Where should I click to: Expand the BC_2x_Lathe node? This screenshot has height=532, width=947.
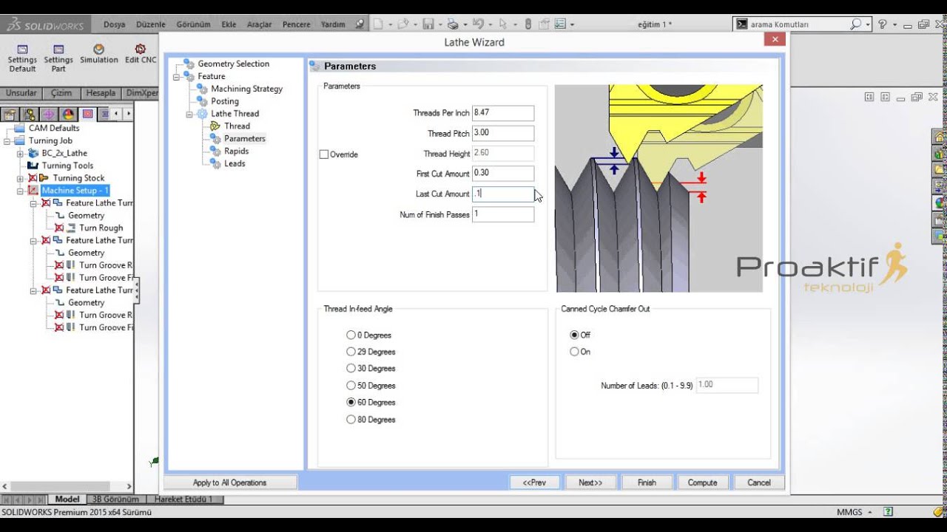tap(21, 153)
